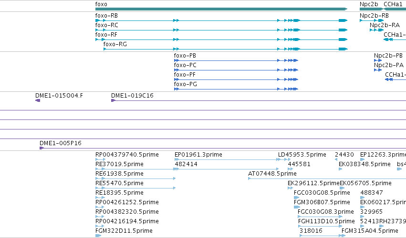Select the 445581 feature label
This screenshot has width=406, height=238.
pos(299,164)
